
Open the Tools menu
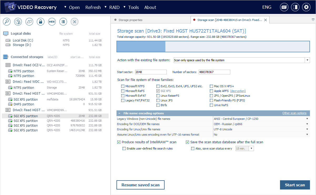tap(133, 7)
